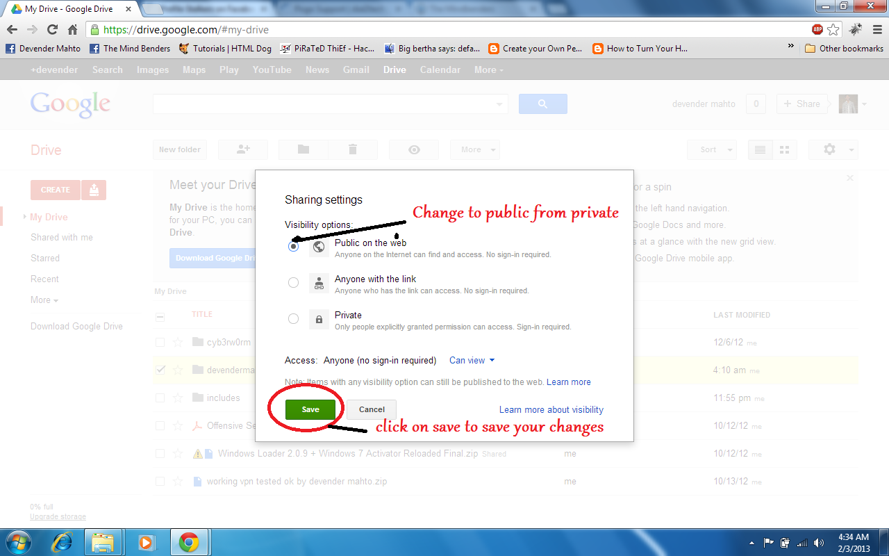Click the Share button near profile
Image resolution: width=889 pixels, height=556 pixels.
[x=802, y=104]
